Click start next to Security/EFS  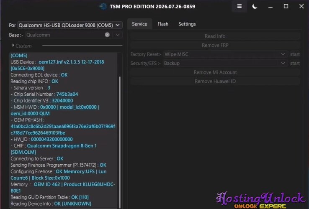pyautogui.click(x=295, y=64)
